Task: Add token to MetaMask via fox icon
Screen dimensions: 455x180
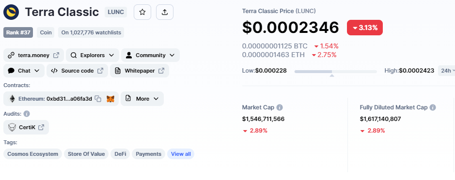Action: 110,99
